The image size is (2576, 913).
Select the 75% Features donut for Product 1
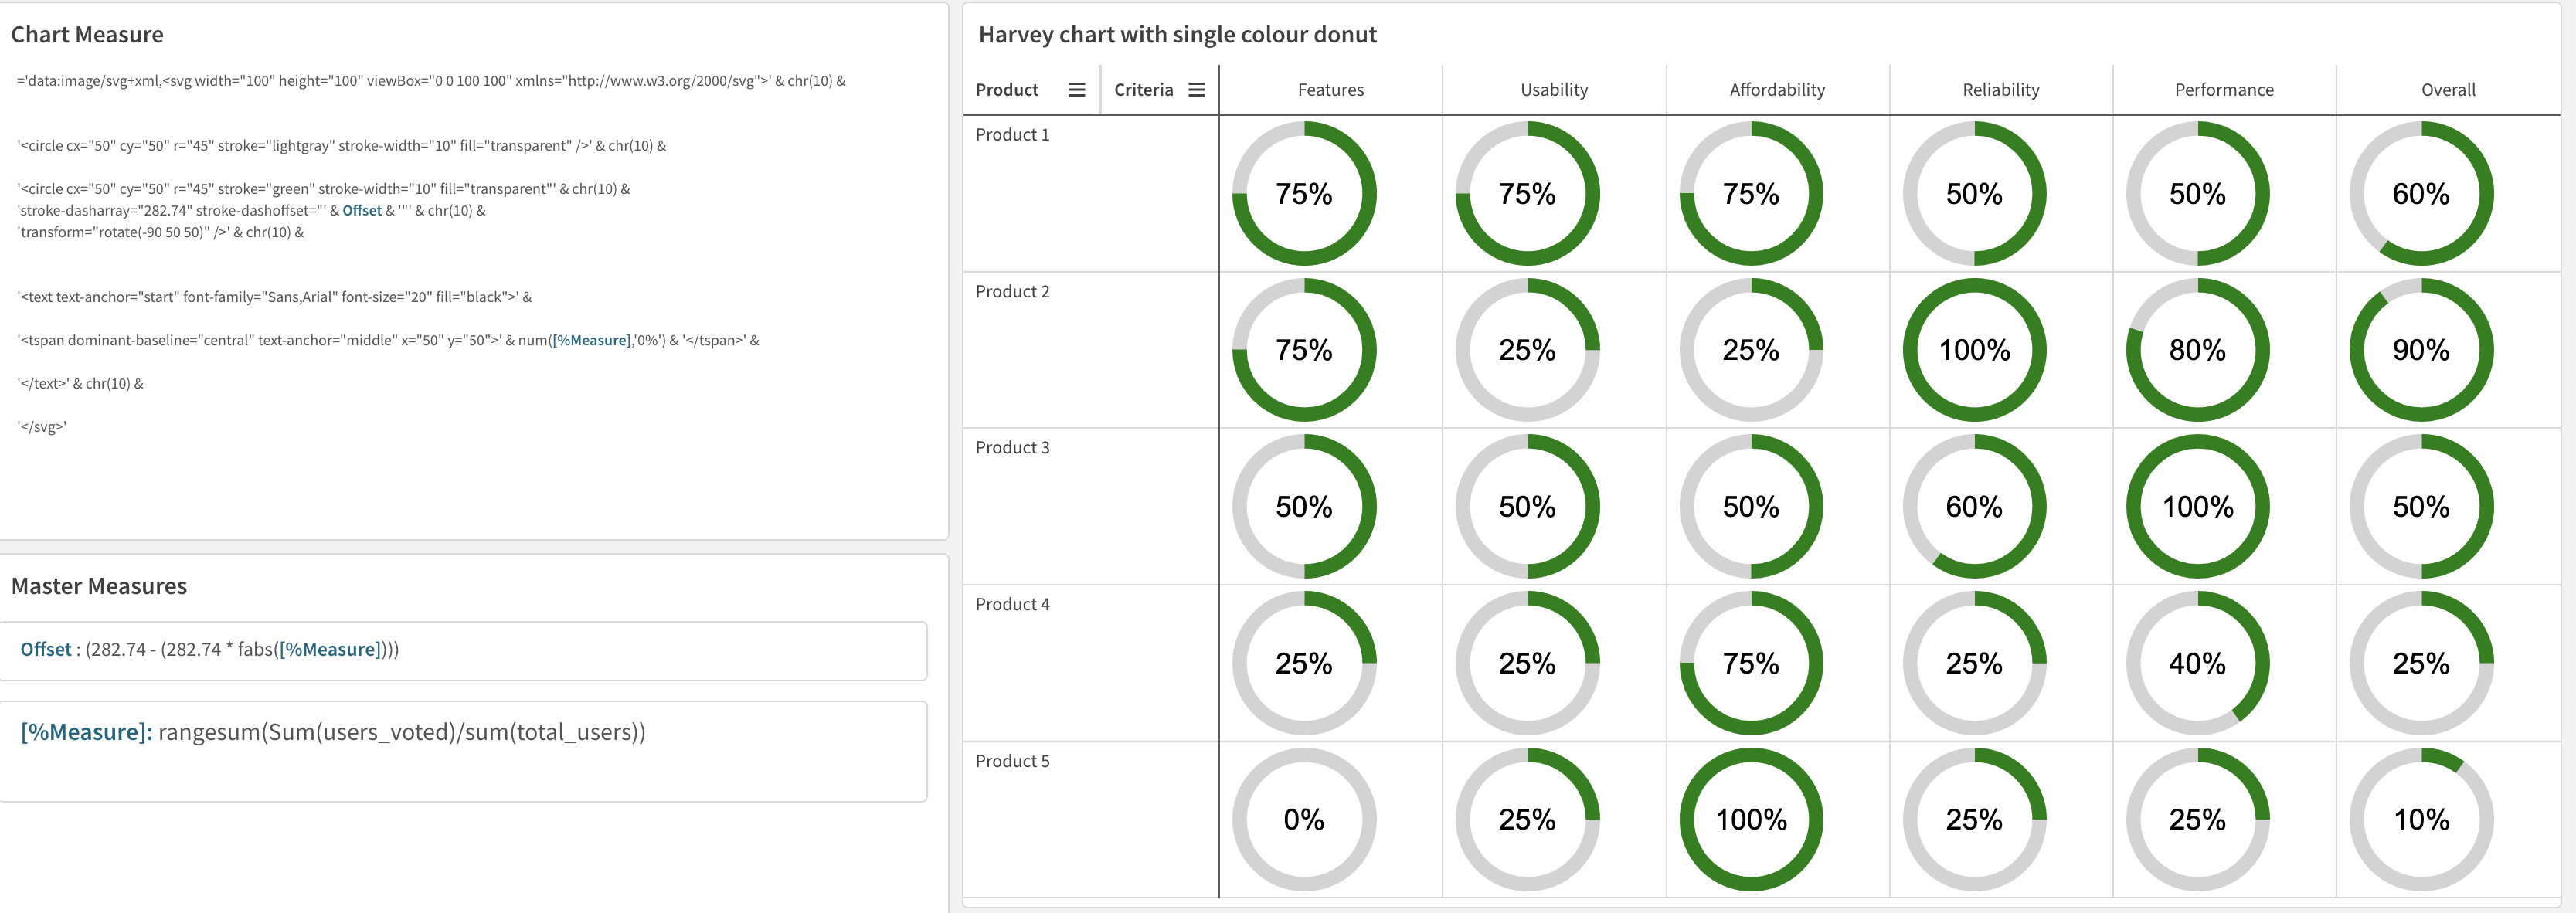pos(1304,194)
